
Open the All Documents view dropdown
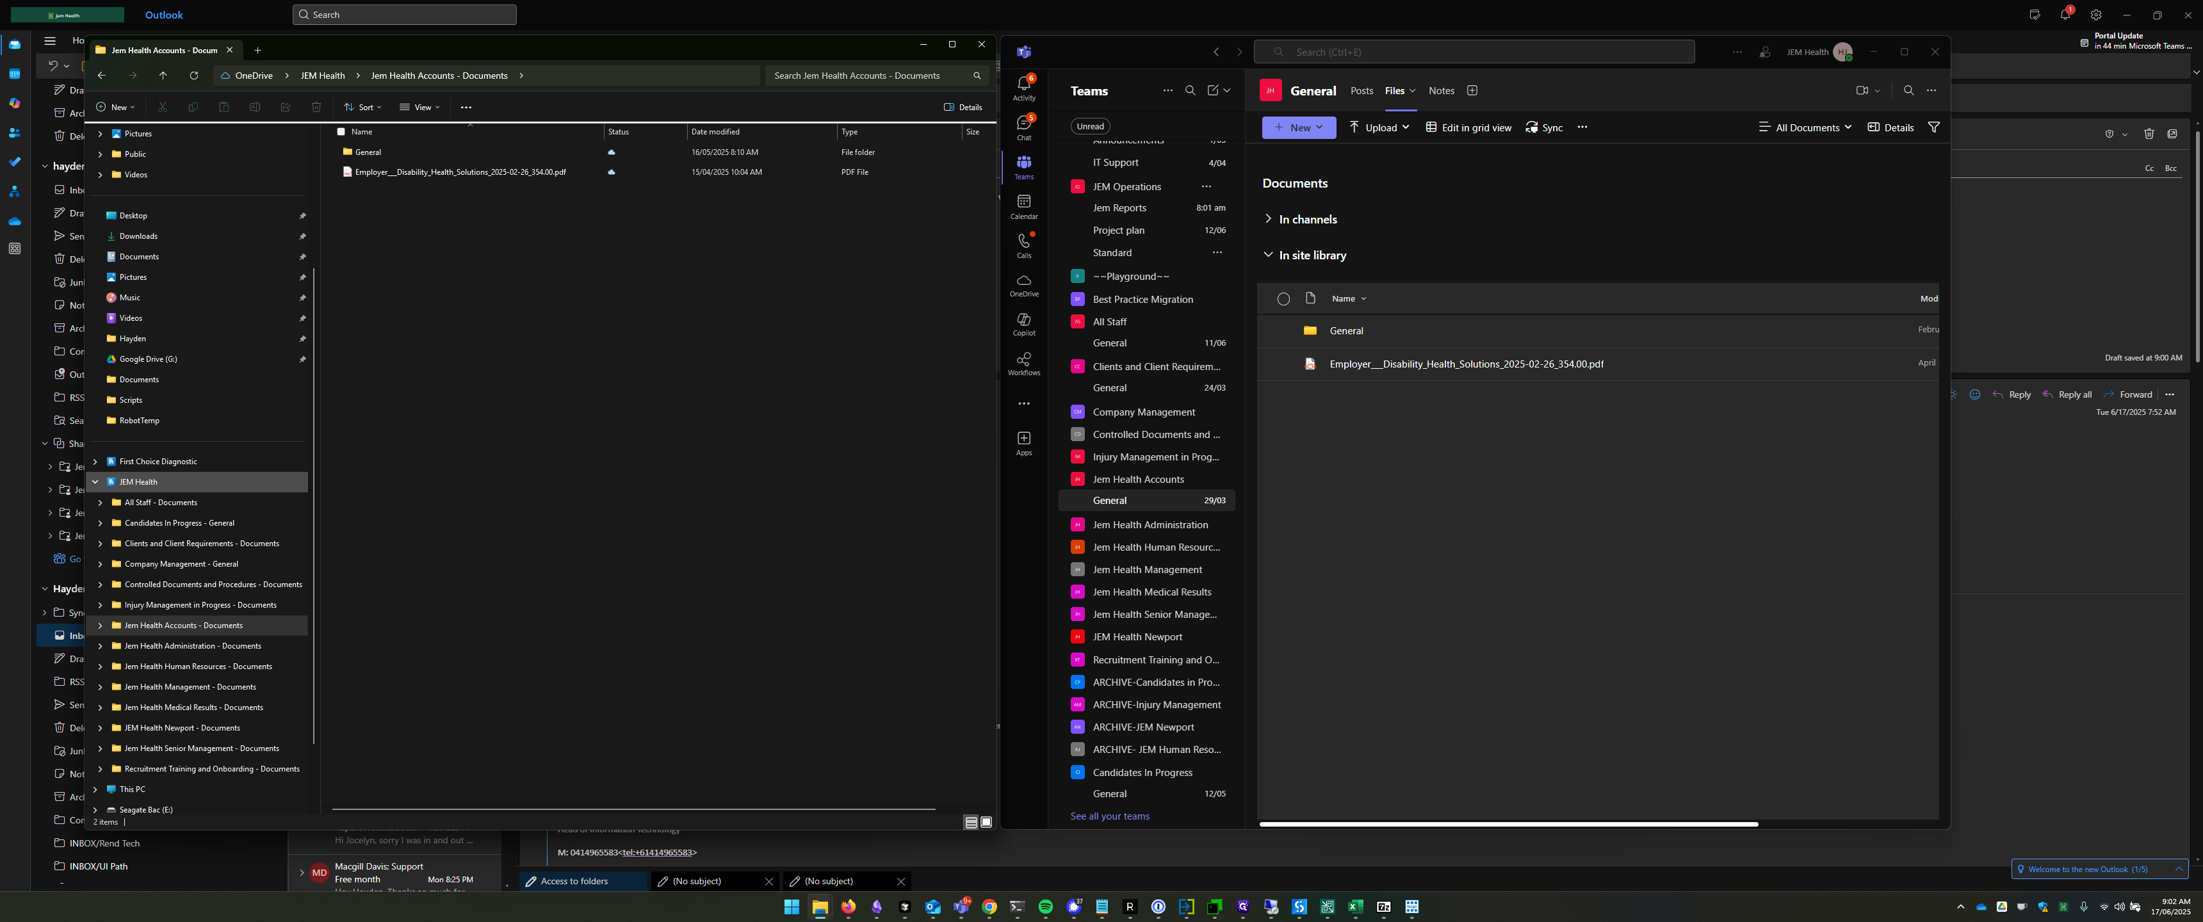[x=1805, y=127]
